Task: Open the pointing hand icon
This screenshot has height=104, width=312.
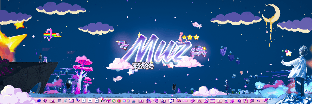Action: pos(259,101)
